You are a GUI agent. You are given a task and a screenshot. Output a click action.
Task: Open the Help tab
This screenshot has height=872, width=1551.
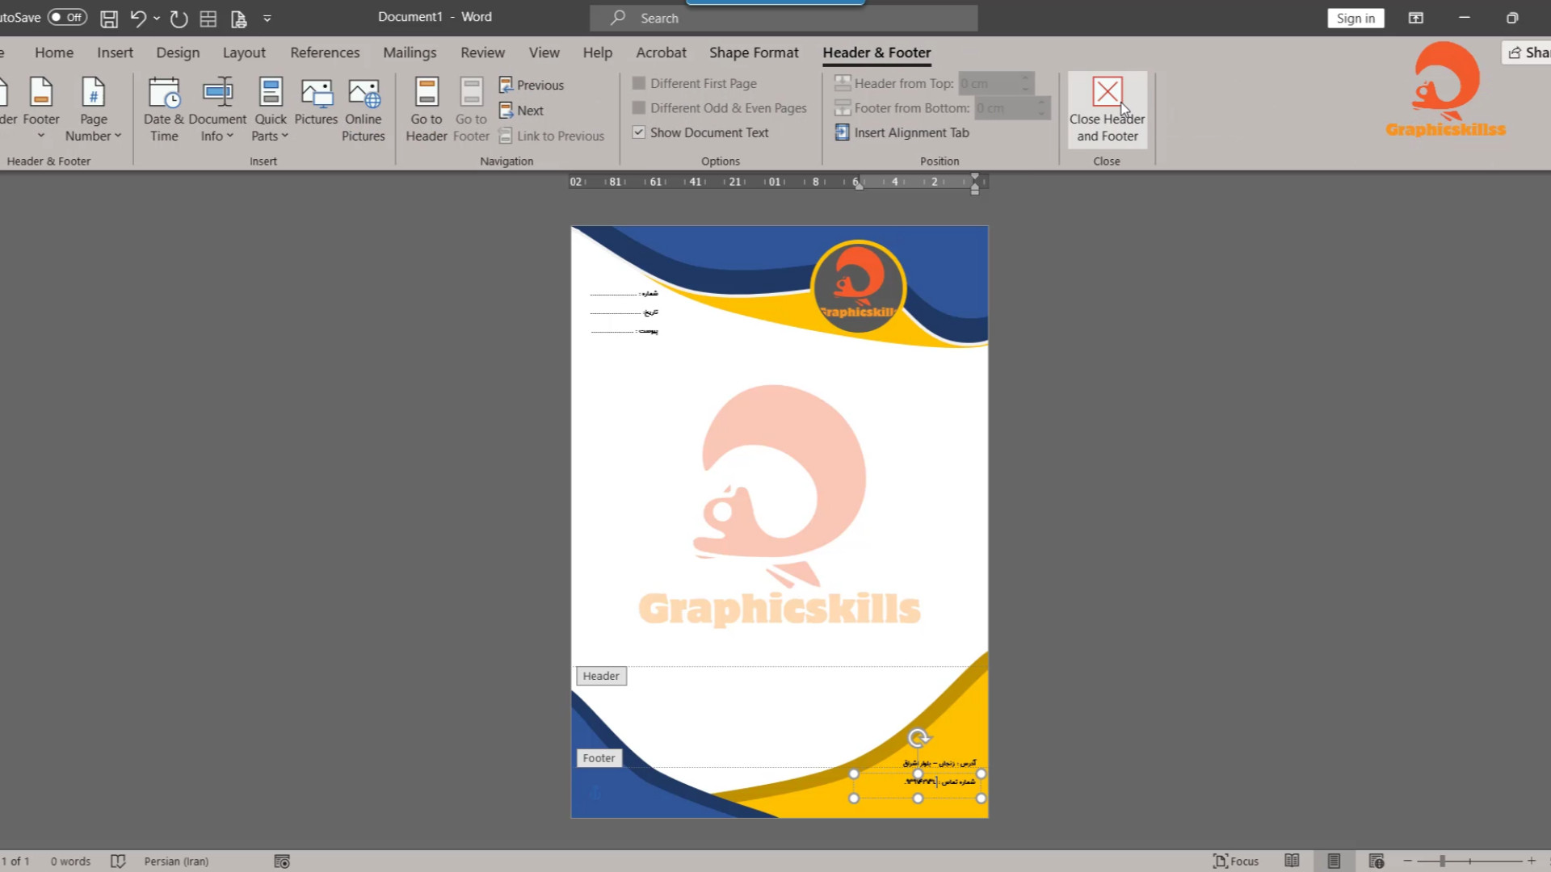598,52
